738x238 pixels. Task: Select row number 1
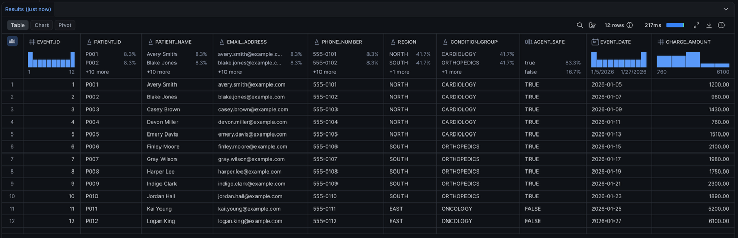click(x=12, y=84)
